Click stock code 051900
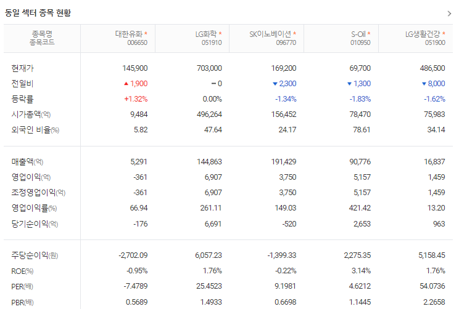This screenshot has height=309, width=459. coord(435,42)
